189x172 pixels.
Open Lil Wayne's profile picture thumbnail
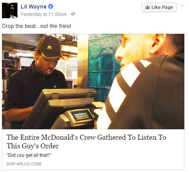[x=10, y=10]
